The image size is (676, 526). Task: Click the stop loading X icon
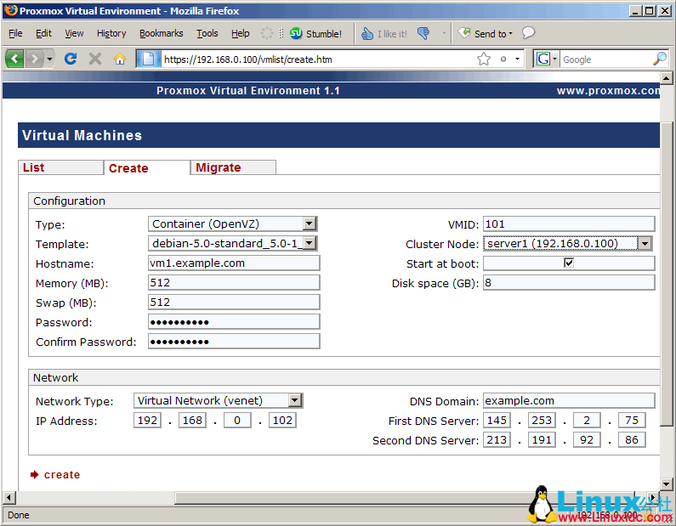point(95,59)
